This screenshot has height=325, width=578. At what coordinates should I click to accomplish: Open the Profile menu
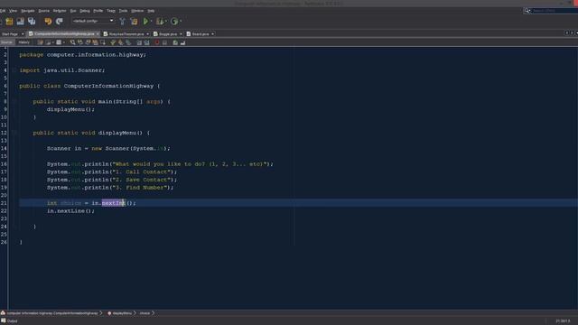point(98,11)
